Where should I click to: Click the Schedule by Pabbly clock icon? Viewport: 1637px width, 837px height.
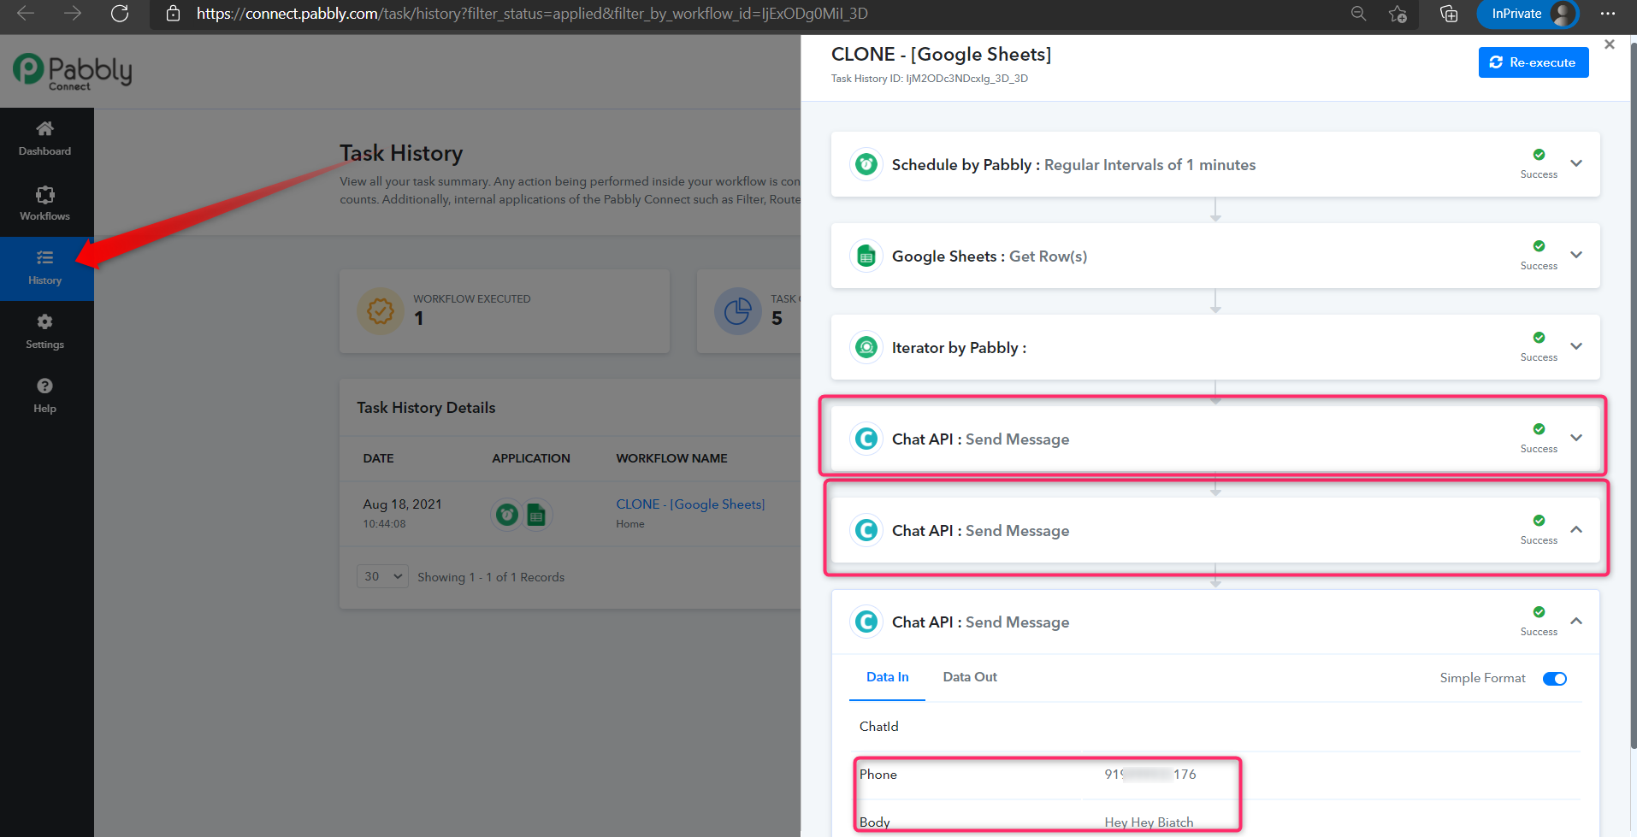pos(866,164)
